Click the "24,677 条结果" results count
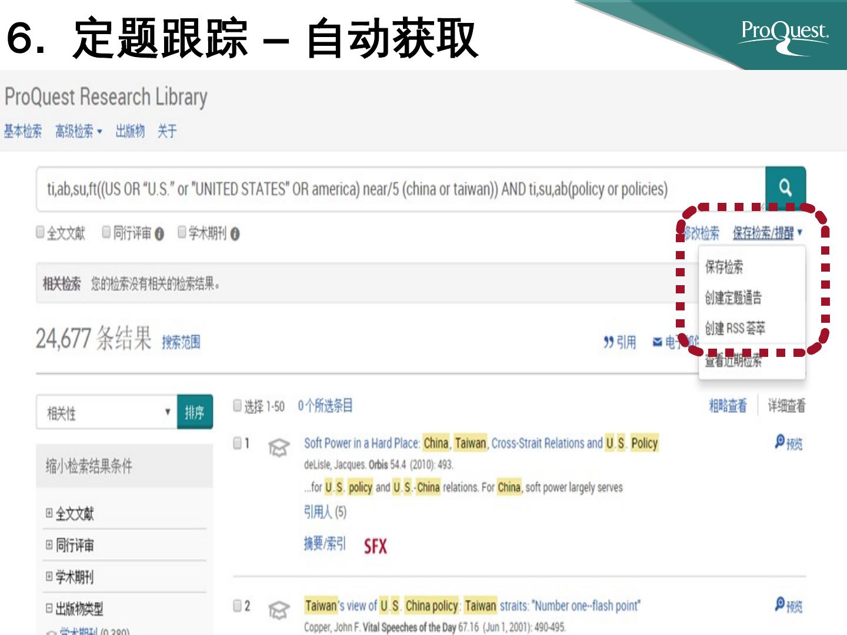847x635 pixels. coord(94,338)
